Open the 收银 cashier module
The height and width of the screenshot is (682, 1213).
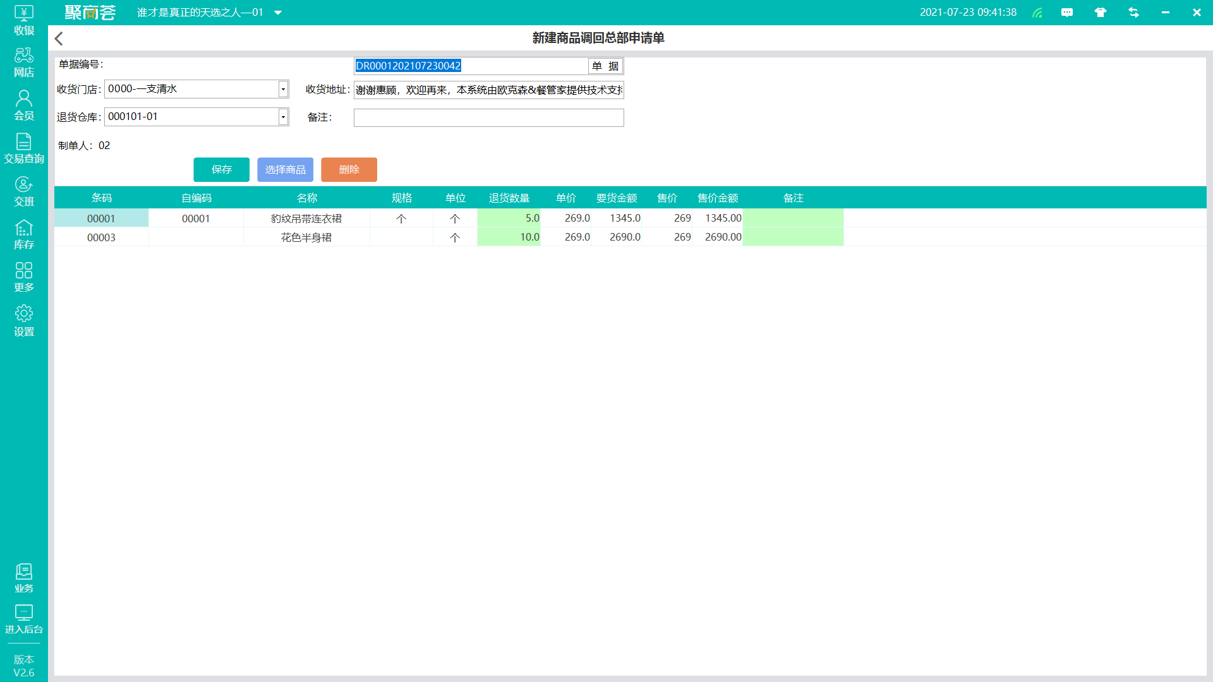tap(24, 20)
